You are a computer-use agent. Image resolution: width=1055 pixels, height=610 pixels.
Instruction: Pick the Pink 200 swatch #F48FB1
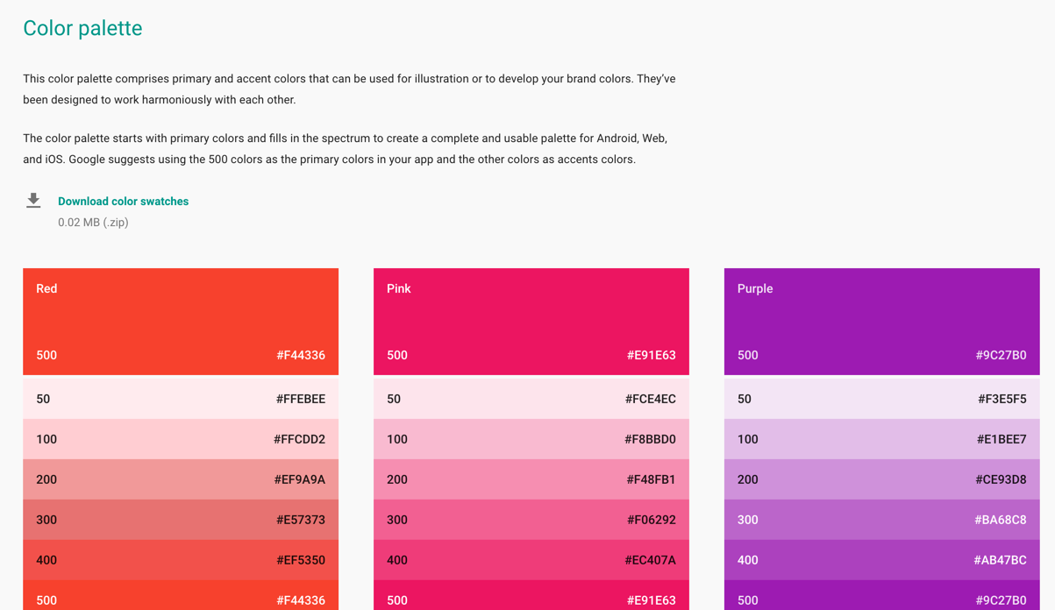pos(531,479)
